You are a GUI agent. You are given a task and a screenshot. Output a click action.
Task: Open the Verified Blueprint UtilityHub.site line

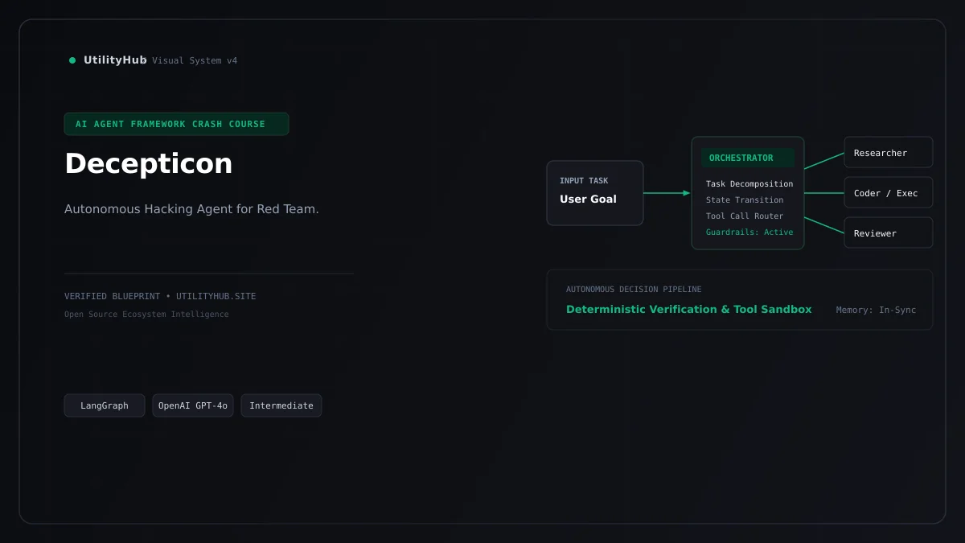click(x=160, y=297)
